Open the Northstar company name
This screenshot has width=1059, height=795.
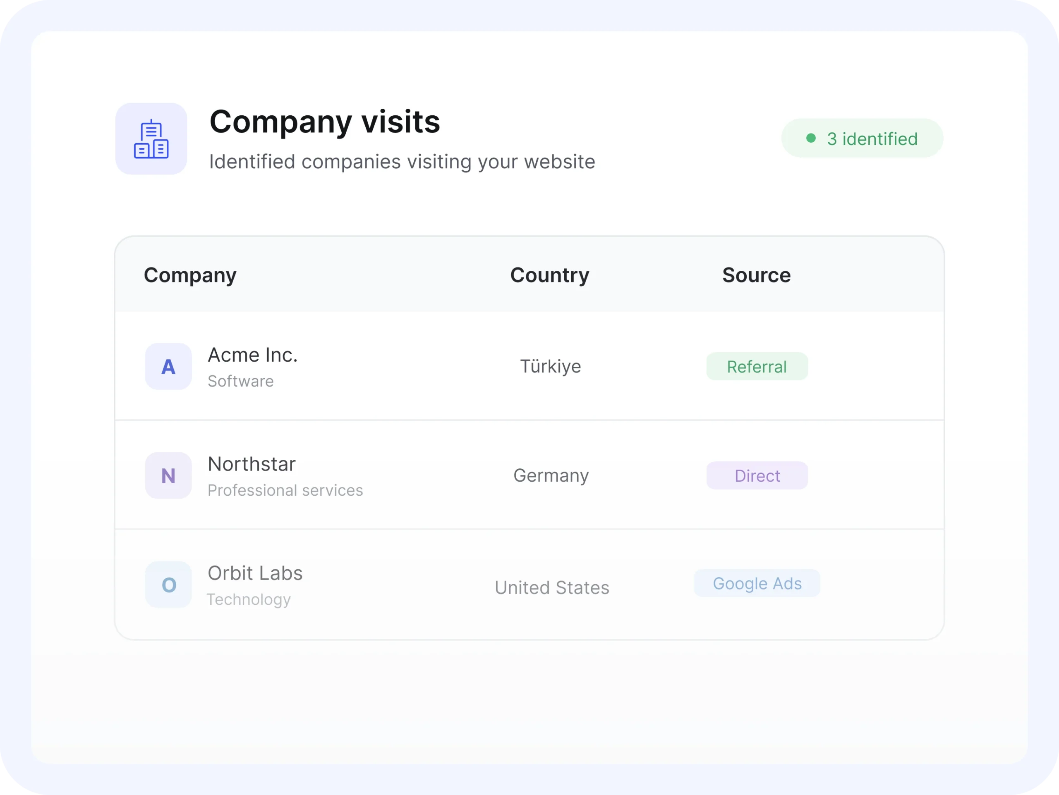point(252,464)
